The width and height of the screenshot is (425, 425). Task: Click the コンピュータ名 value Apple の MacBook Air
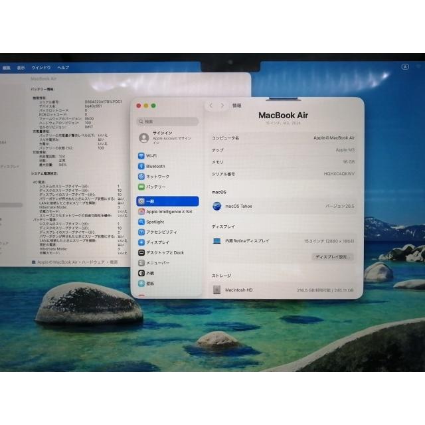point(334,138)
